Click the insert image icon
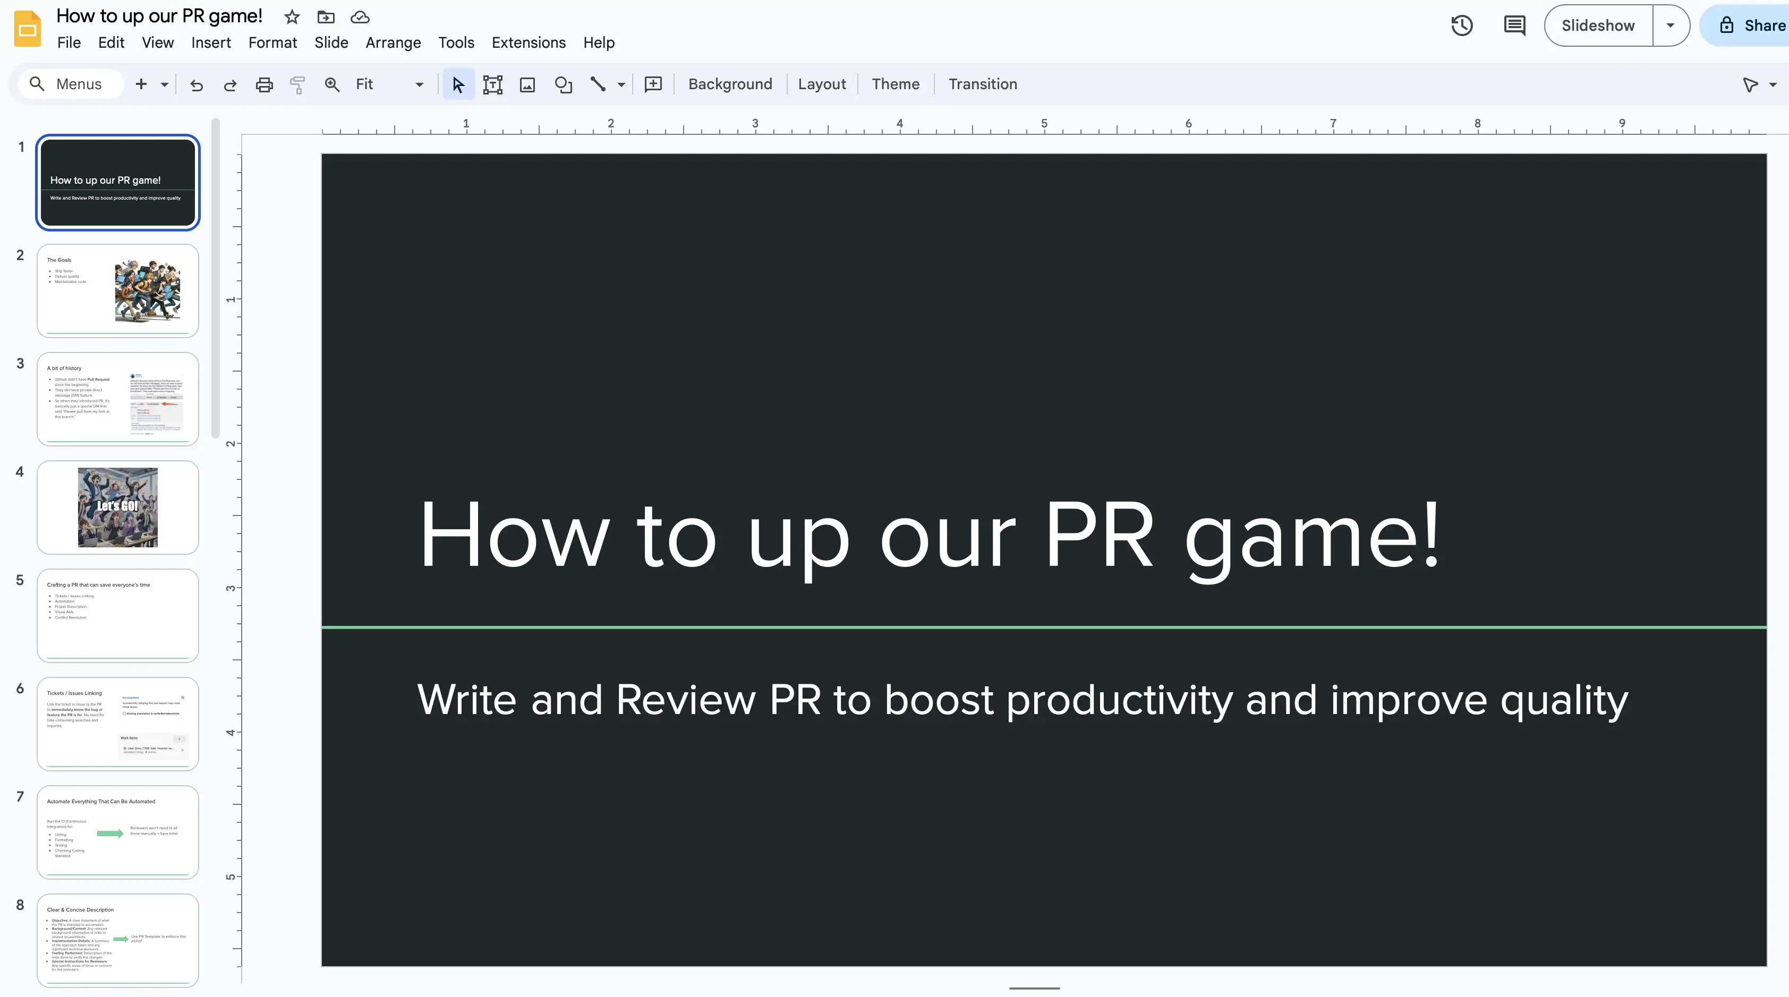 point(527,85)
